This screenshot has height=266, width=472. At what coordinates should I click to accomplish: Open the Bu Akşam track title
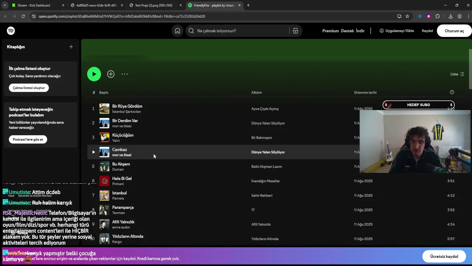pyautogui.click(x=121, y=164)
